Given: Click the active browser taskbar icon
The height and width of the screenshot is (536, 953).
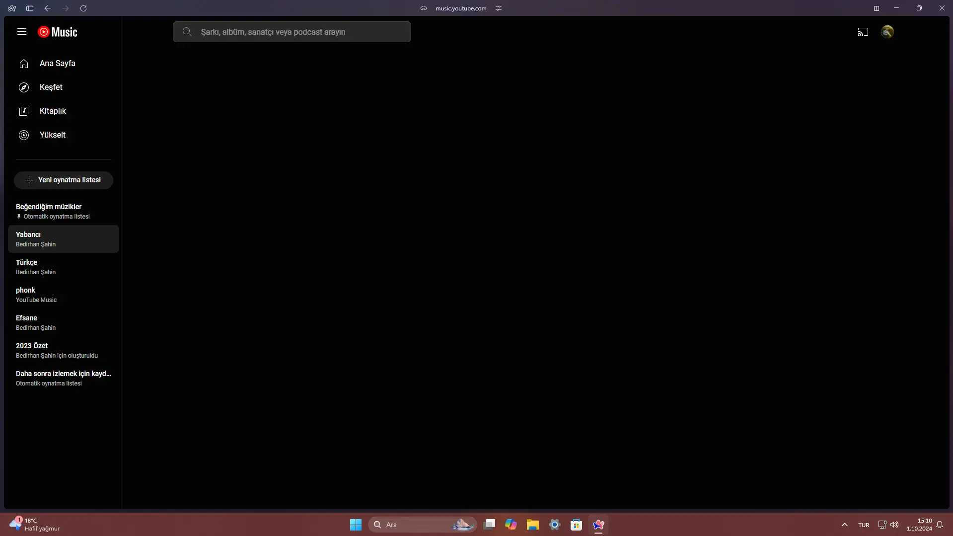Looking at the screenshot, I should (598, 525).
